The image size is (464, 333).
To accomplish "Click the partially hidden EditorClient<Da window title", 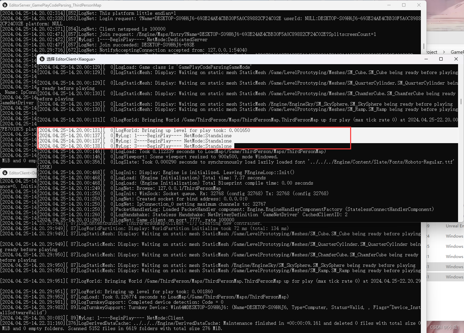I will point(23,173).
